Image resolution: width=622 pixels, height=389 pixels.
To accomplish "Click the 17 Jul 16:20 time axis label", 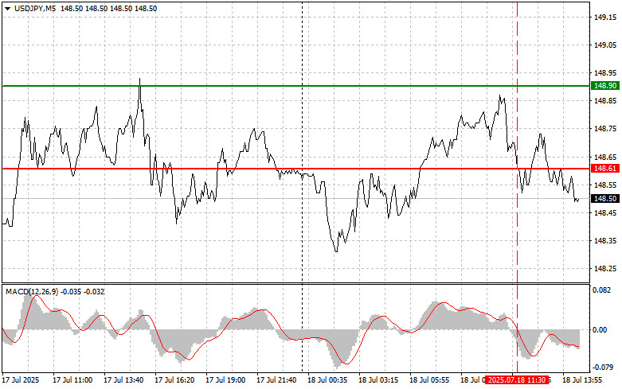I will tap(174, 380).
